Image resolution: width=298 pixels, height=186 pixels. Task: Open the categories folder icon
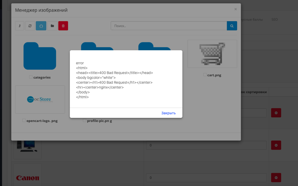[x=40, y=56]
